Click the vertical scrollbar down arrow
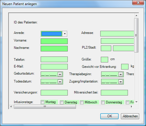146x126 pixels. 136,102
